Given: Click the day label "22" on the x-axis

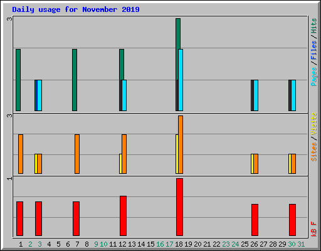Looking at the screenshot, I should (216, 244).
